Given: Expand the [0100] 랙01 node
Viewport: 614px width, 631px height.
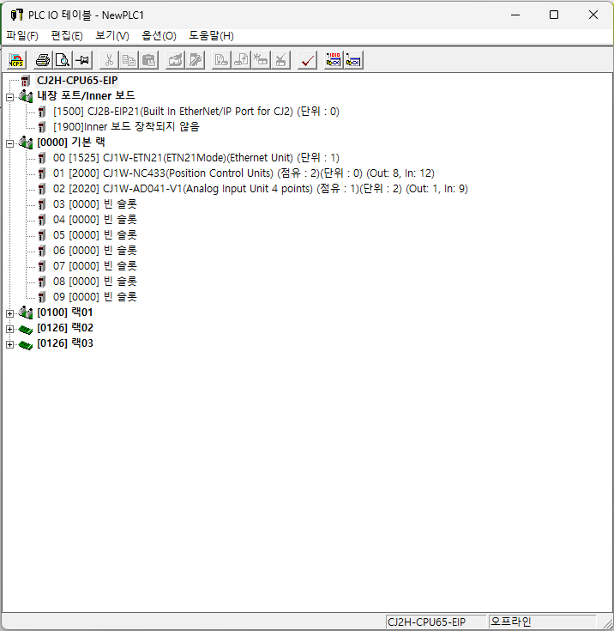Looking at the screenshot, I should point(9,313).
